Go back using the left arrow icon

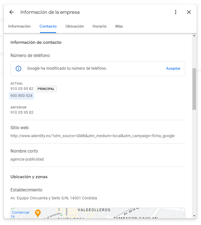click(12, 12)
